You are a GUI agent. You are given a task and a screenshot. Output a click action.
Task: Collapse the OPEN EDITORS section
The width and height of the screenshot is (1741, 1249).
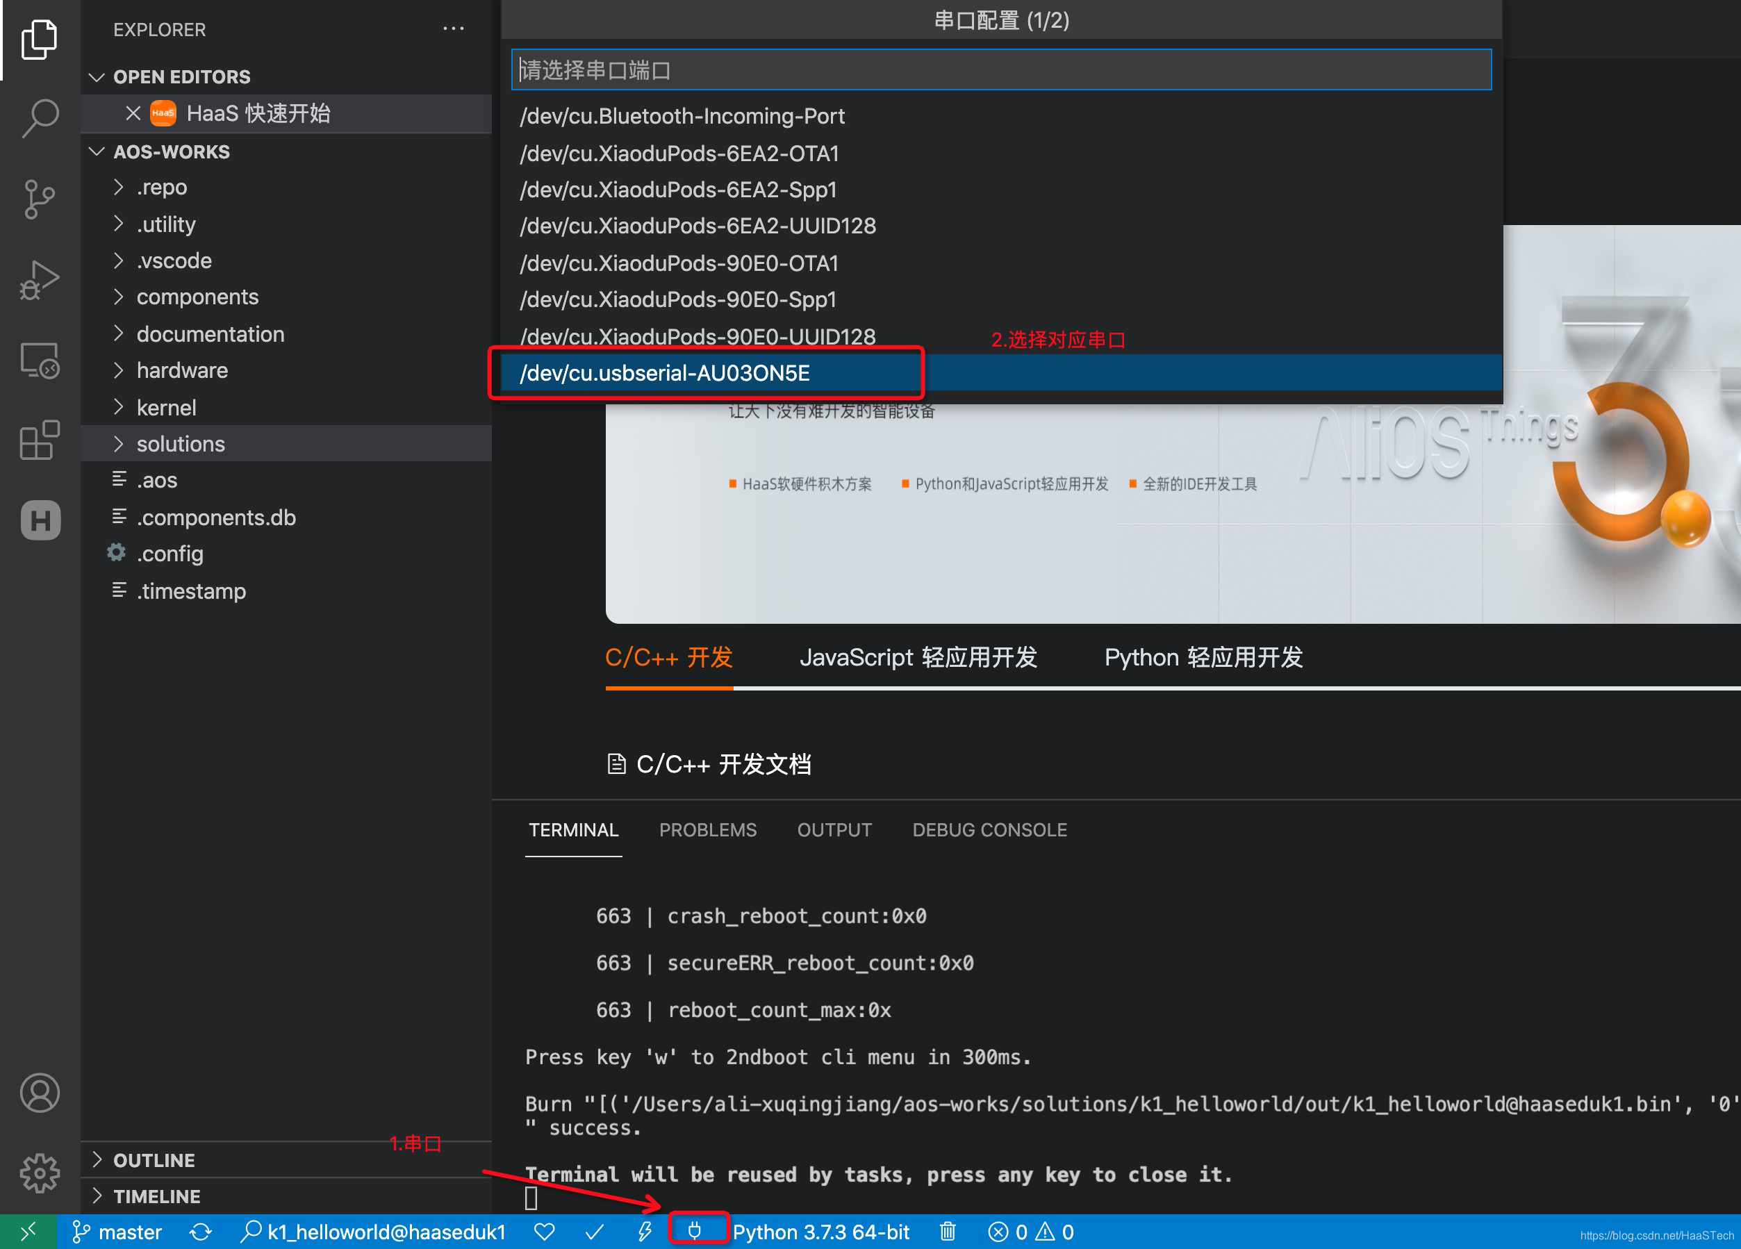[x=181, y=77]
